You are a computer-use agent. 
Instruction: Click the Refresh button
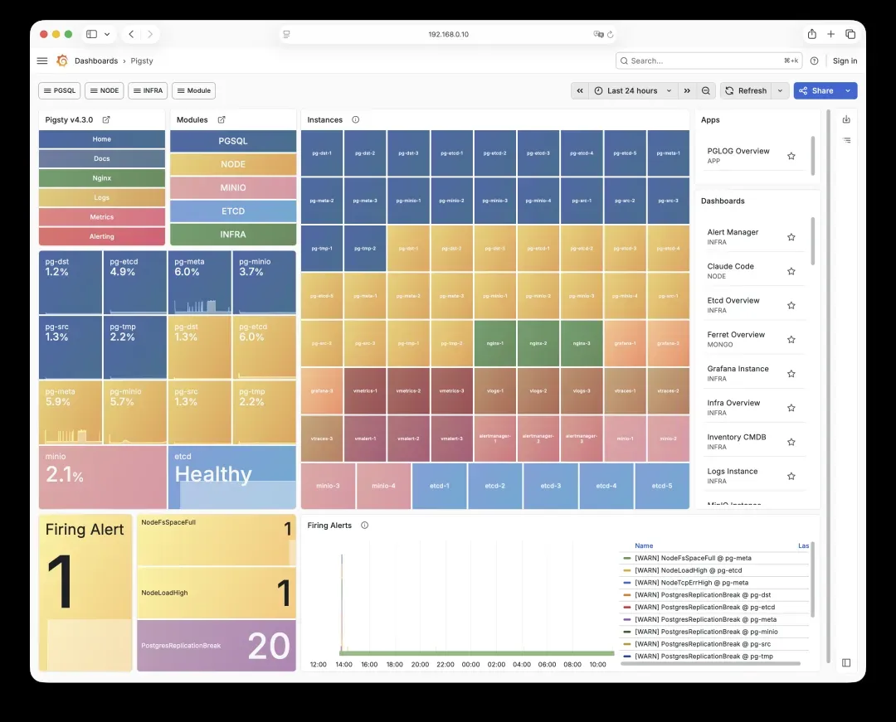coord(747,90)
